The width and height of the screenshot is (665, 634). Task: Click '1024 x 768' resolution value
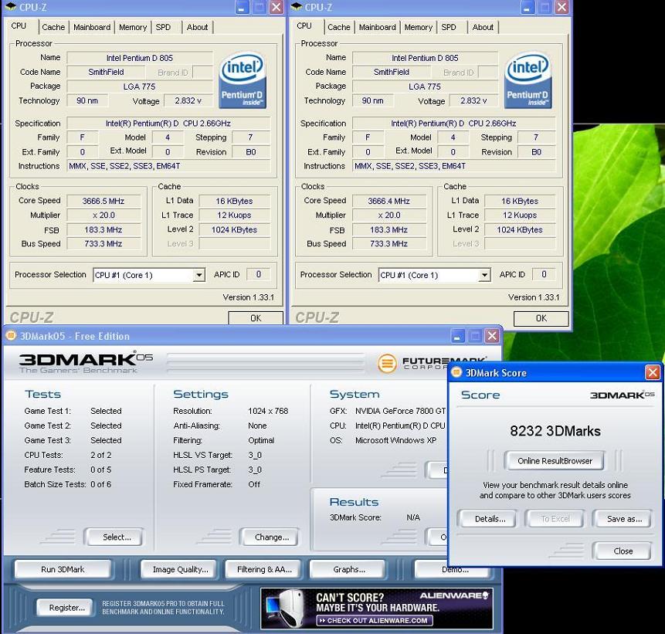(x=268, y=411)
